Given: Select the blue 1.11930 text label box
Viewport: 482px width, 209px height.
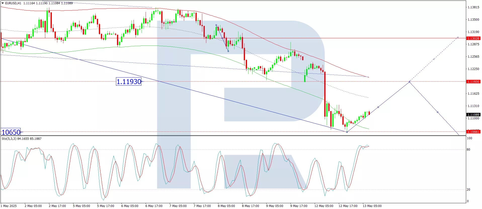Looking at the screenshot, I should 129,82.
